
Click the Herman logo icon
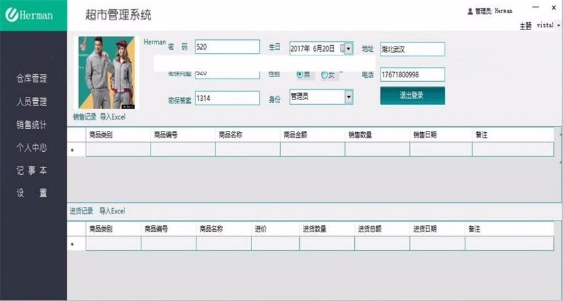[x=12, y=14]
